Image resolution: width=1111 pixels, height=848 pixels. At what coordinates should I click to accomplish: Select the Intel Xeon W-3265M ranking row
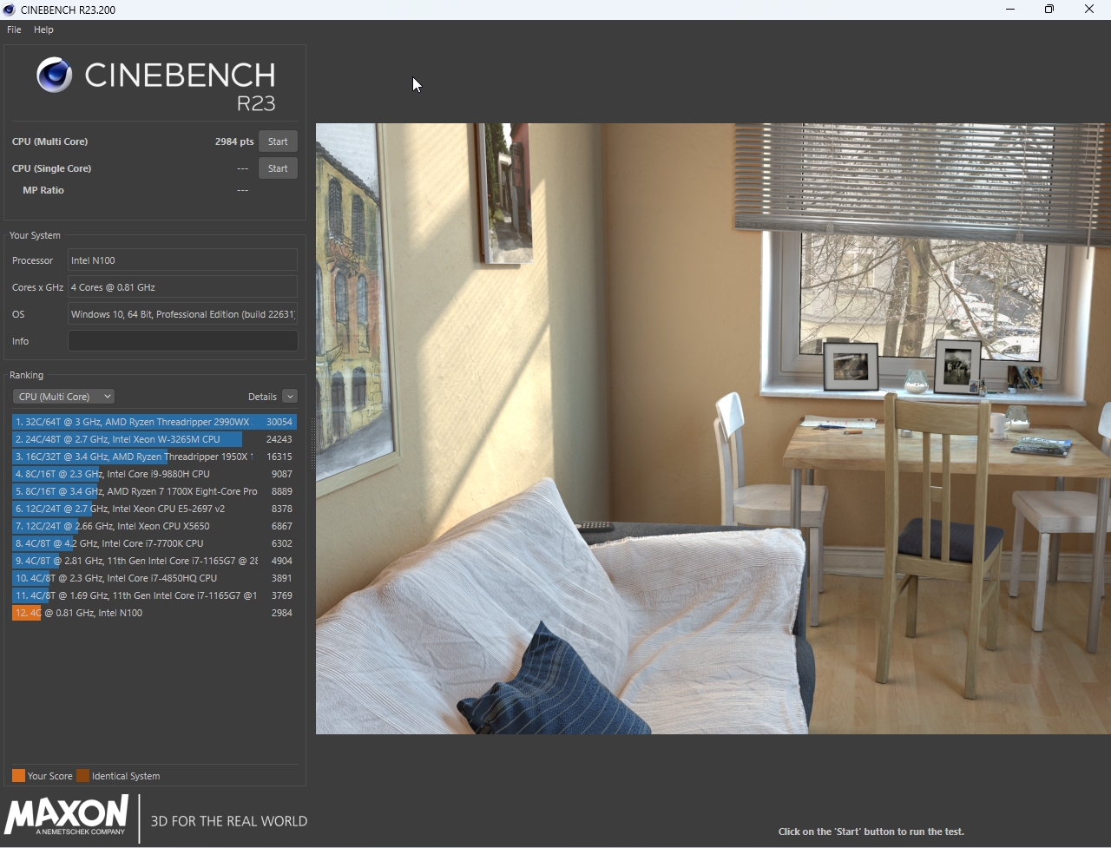tap(154, 439)
